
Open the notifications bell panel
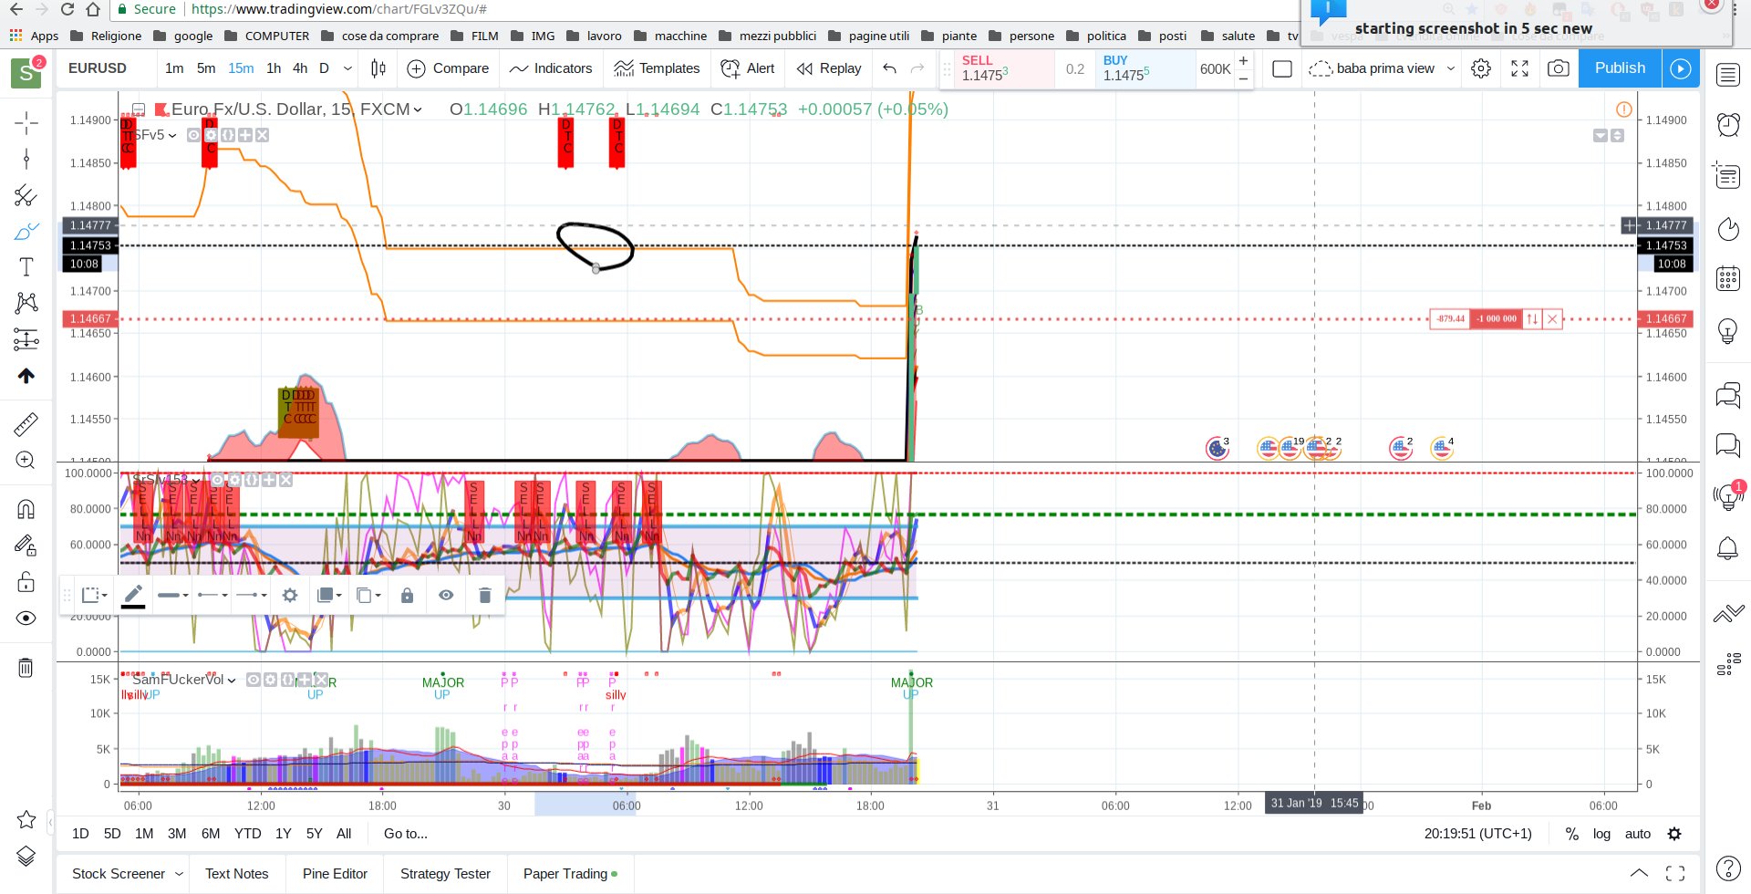tap(1728, 548)
